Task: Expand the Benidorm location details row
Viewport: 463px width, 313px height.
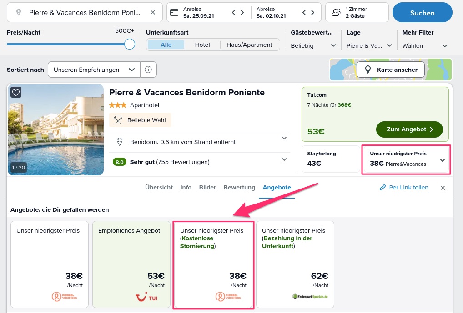Action: click(x=200, y=142)
